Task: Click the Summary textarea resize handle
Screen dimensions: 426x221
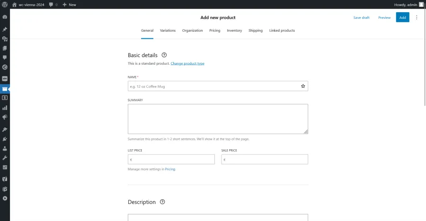Action: point(306,132)
